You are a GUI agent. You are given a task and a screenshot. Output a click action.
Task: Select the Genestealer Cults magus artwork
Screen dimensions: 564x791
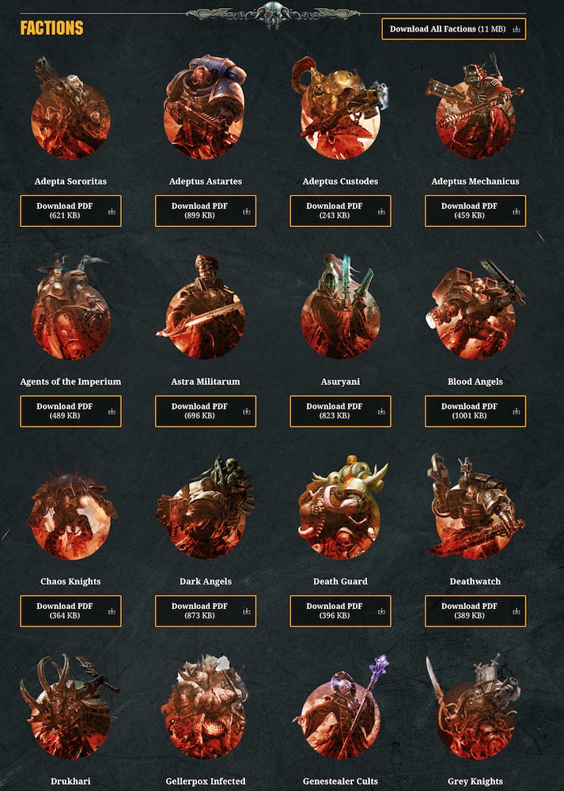click(x=340, y=707)
